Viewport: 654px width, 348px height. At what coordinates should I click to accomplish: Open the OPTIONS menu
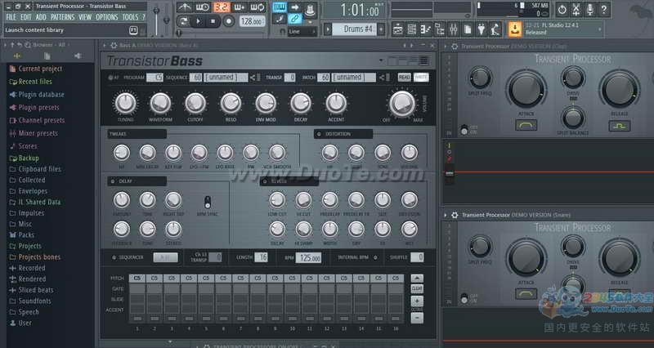(x=107, y=17)
